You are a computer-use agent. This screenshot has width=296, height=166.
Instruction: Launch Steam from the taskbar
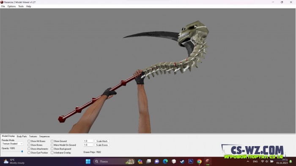(x=182, y=161)
